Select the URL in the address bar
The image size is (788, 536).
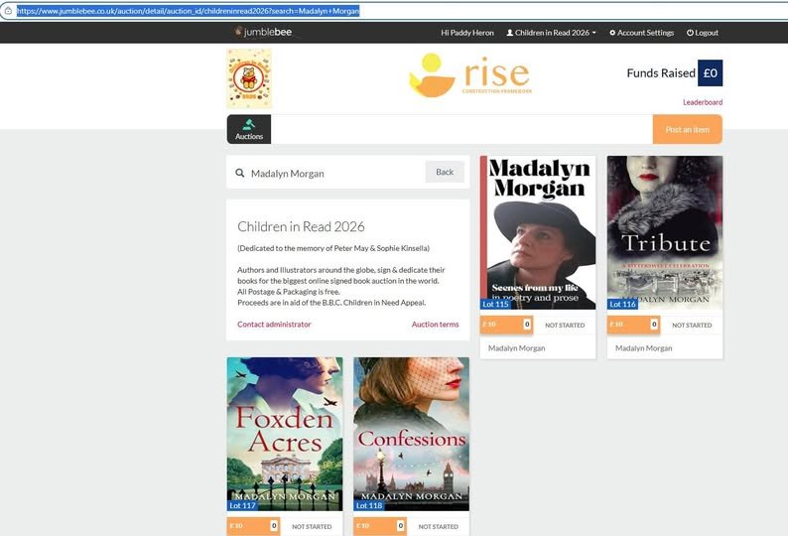[188, 11]
